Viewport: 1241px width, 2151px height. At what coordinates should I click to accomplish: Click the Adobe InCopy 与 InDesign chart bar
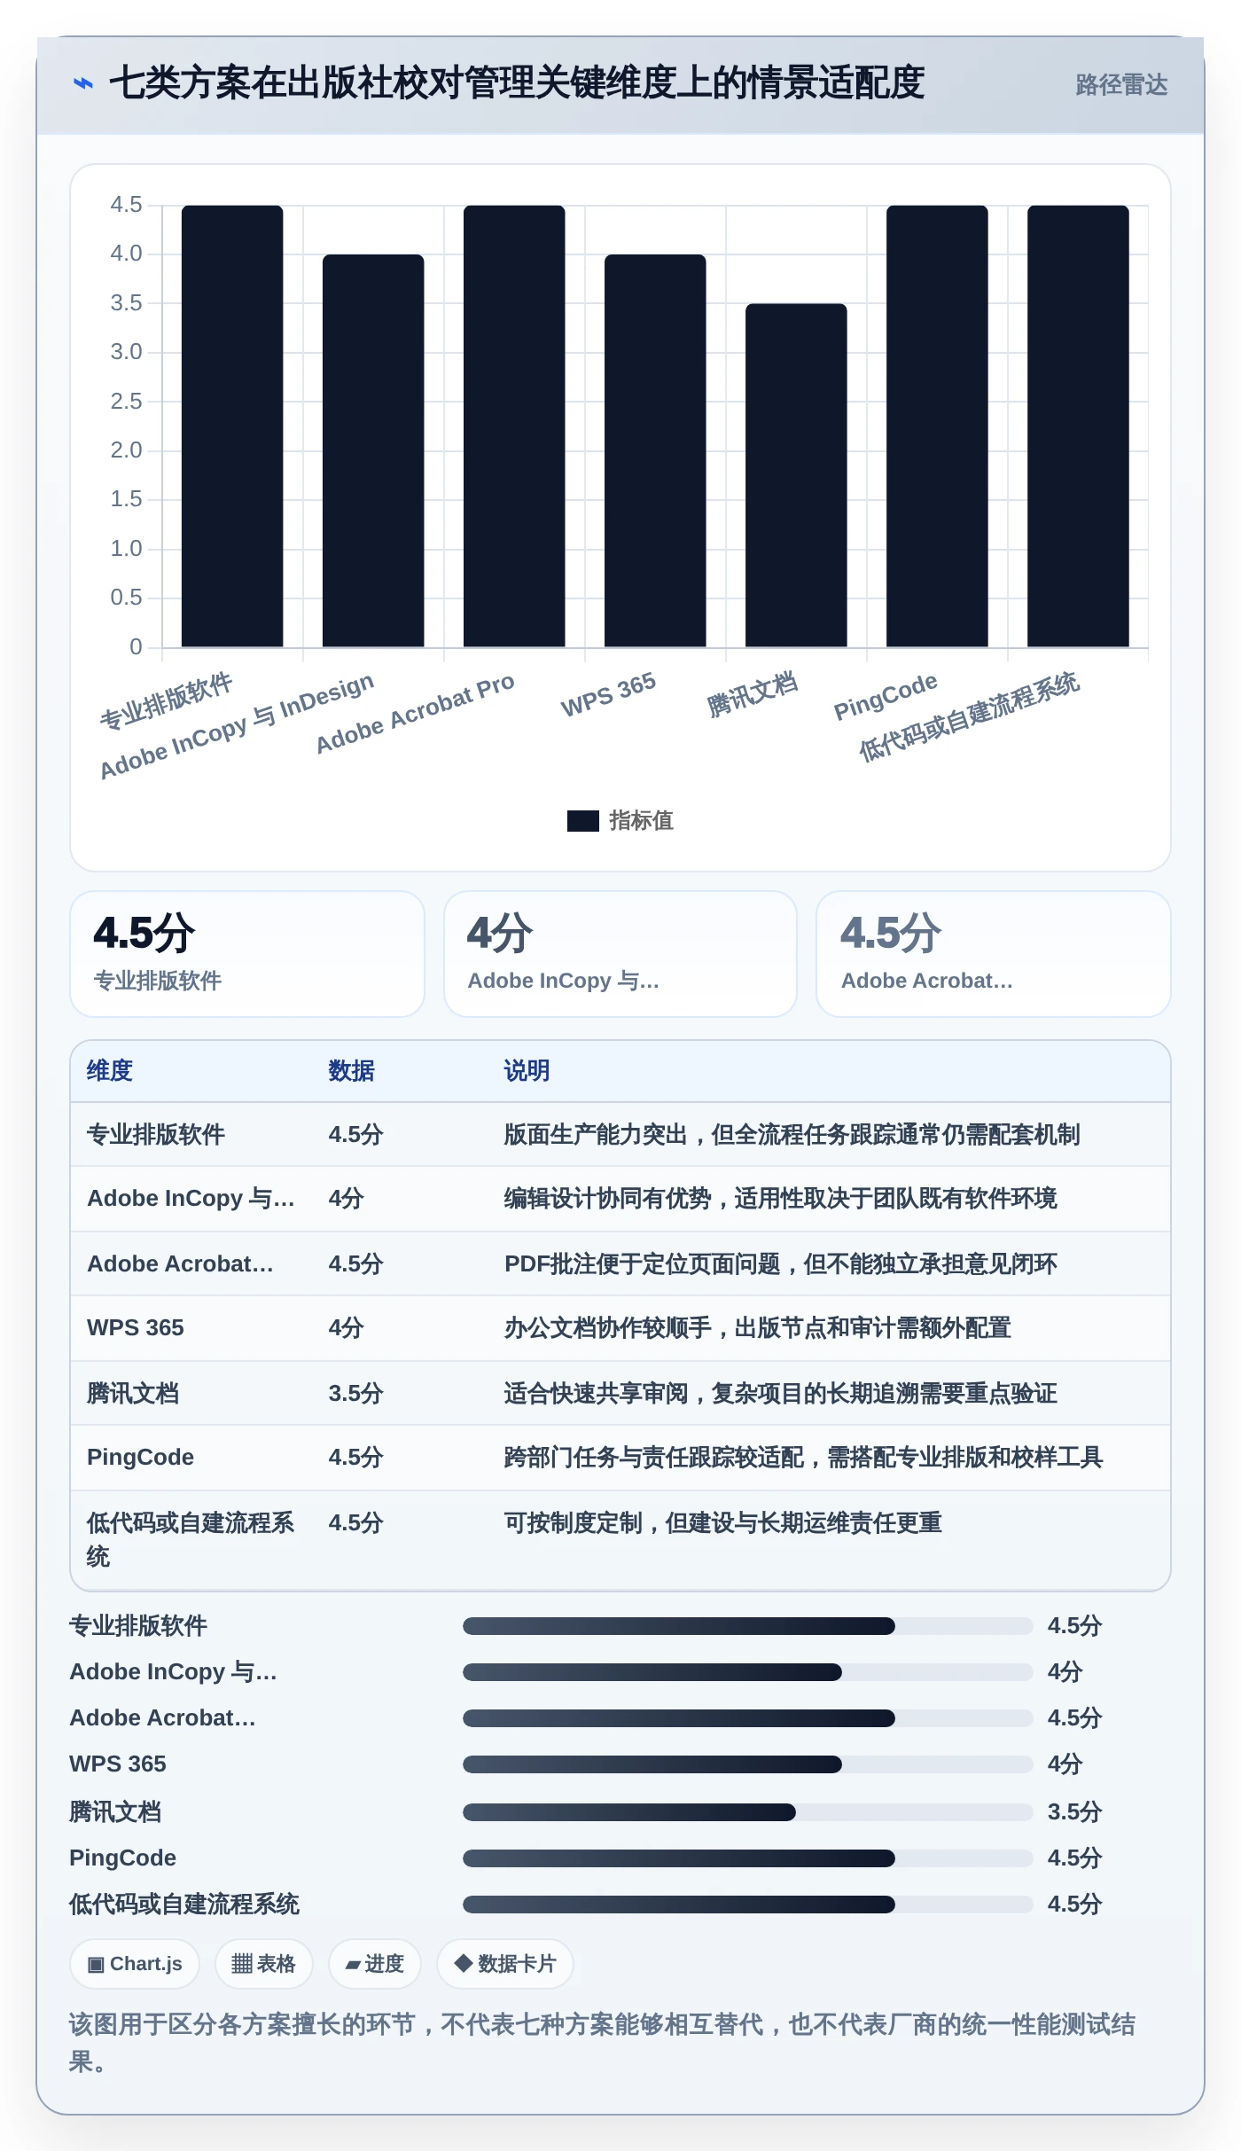pos(373,450)
